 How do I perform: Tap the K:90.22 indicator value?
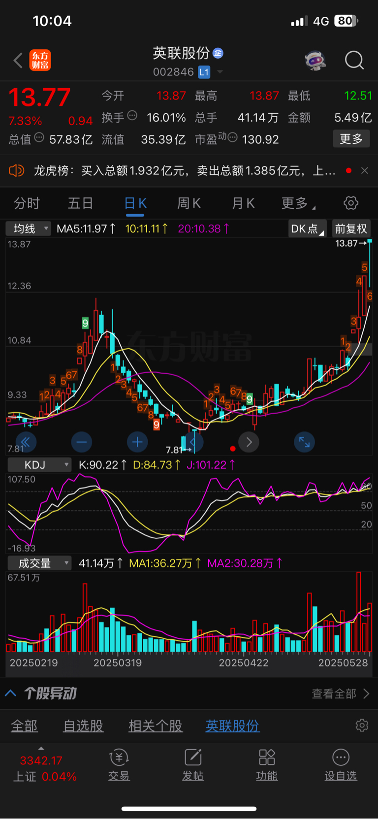tap(103, 465)
